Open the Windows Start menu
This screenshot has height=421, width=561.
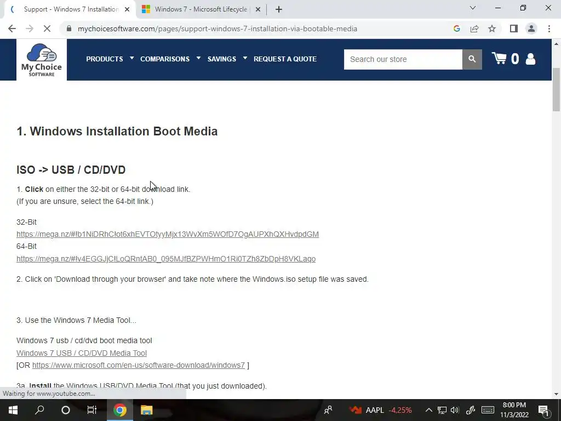[13, 410]
